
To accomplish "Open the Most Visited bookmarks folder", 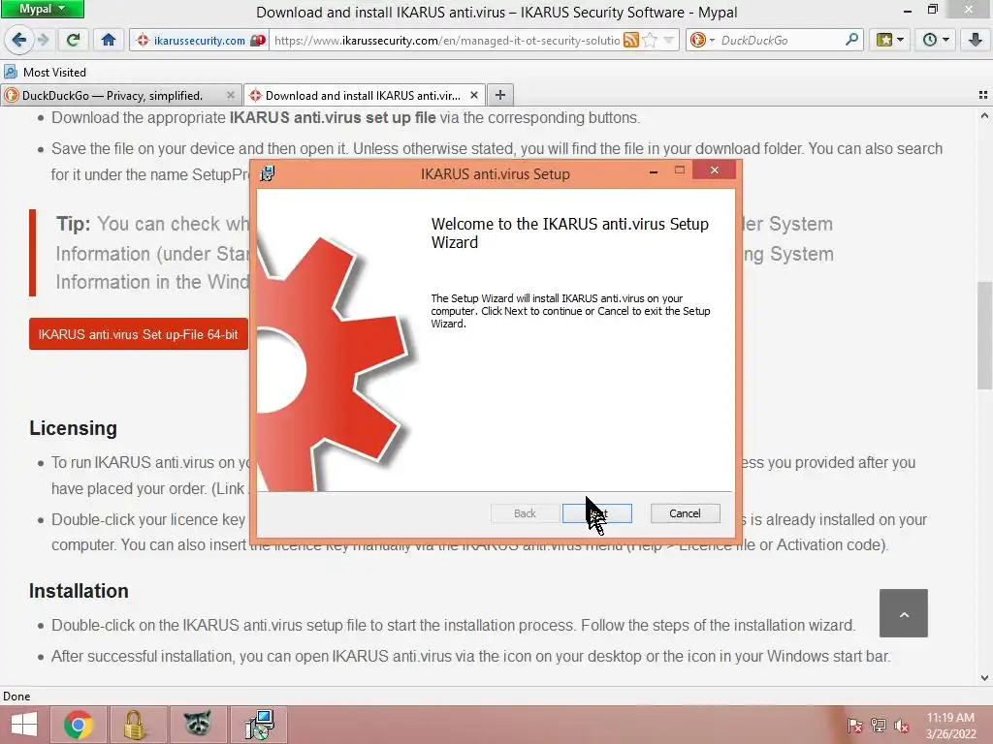I will point(45,72).
